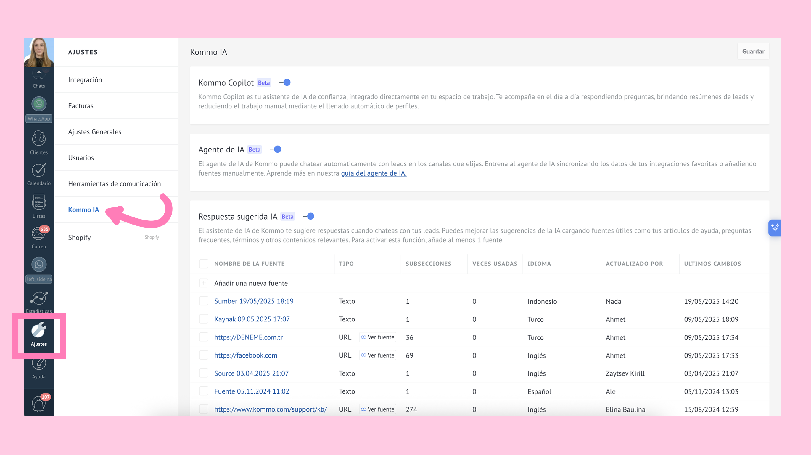Check the Kaynak 09.05.2025 row checkbox
Screen dimensions: 811x455
tap(204, 319)
